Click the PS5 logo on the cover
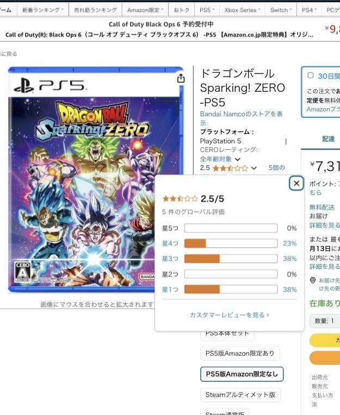 [50, 85]
